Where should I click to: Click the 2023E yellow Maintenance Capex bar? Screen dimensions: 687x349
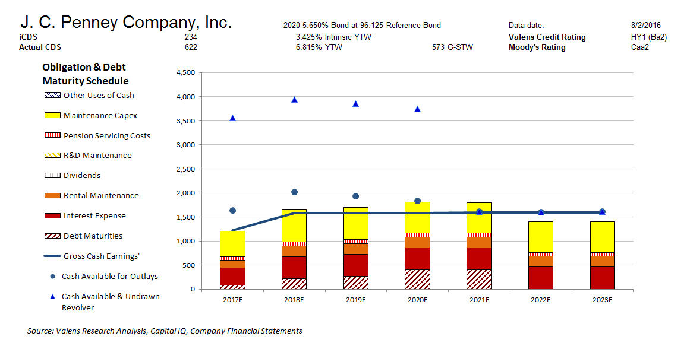[603, 237]
